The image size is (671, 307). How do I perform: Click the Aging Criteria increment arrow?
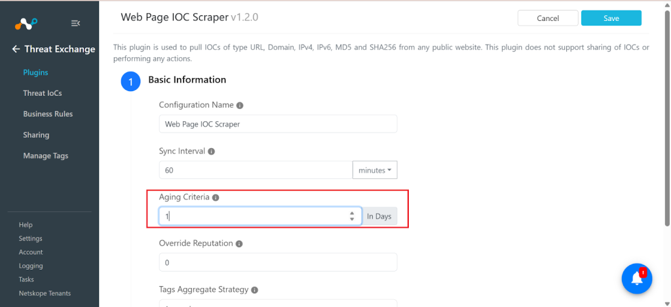352,213
